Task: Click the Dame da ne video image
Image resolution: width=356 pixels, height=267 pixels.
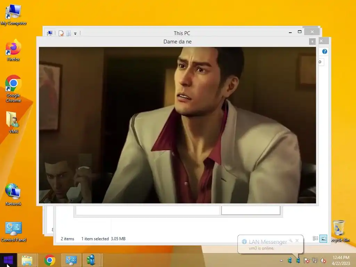Action: coord(177,125)
